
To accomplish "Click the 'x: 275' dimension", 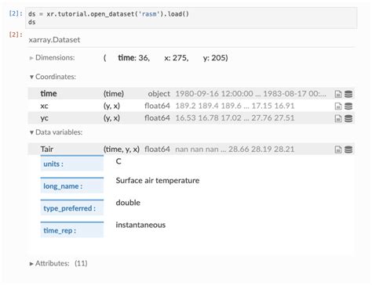I will click(177, 57).
